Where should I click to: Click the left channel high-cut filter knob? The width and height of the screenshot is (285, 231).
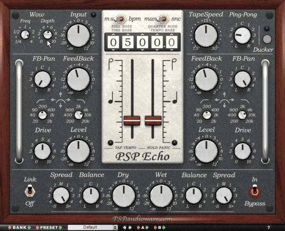79,115
